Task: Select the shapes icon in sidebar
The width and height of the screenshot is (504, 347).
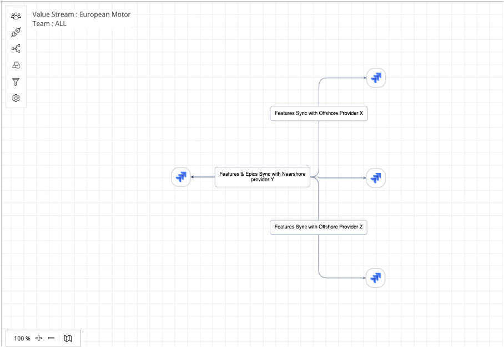Action: click(x=16, y=65)
